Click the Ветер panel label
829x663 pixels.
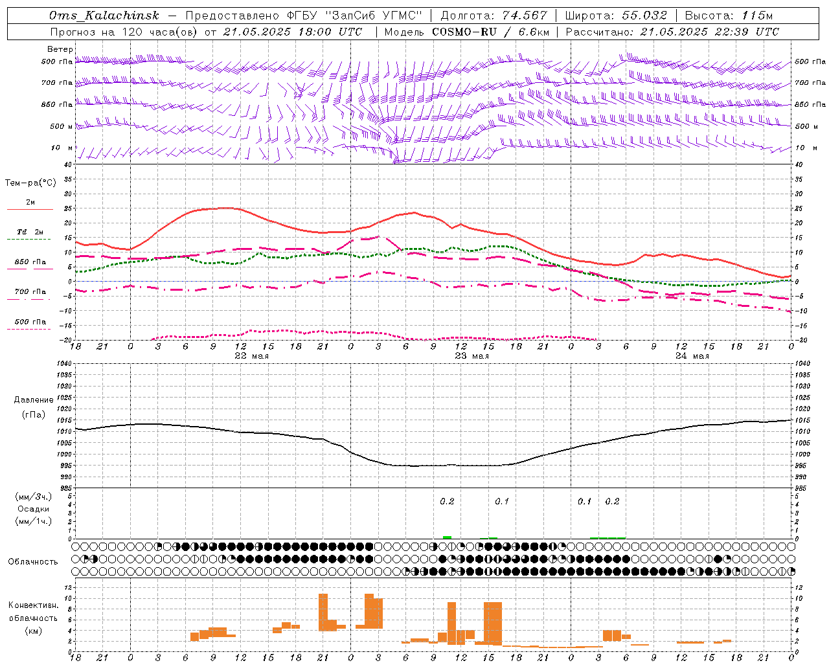(60, 49)
